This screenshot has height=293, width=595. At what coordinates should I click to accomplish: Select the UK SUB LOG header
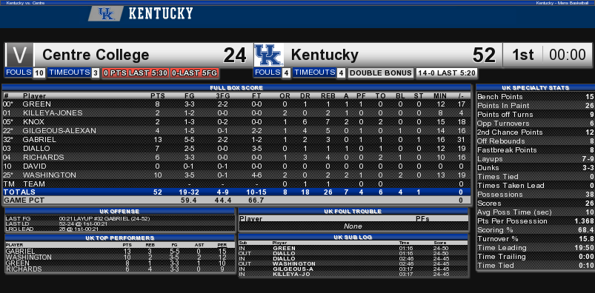click(x=353, y=238)
